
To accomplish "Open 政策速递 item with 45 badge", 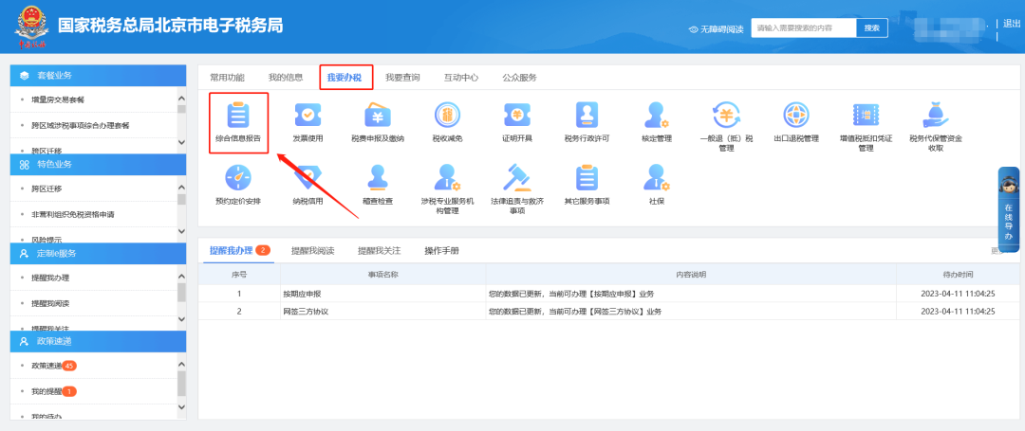I will pyautogui.click(x=53, y=366).
